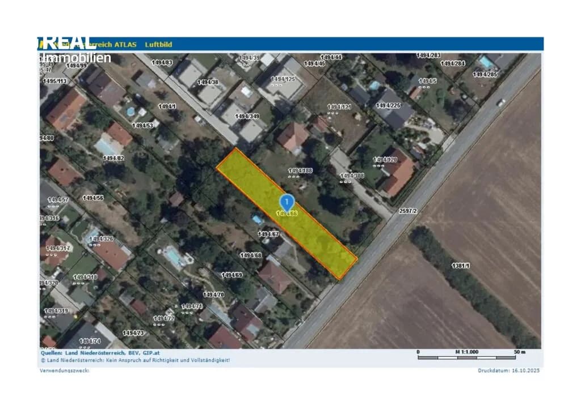Click parcel label 1494/72
This screenshot has width=581, height=410.
click(x=164, y=319)
